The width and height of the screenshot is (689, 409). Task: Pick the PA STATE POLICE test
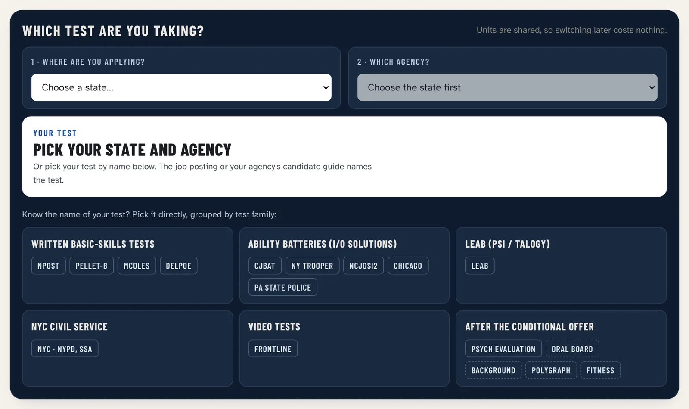tap(282, 287)
